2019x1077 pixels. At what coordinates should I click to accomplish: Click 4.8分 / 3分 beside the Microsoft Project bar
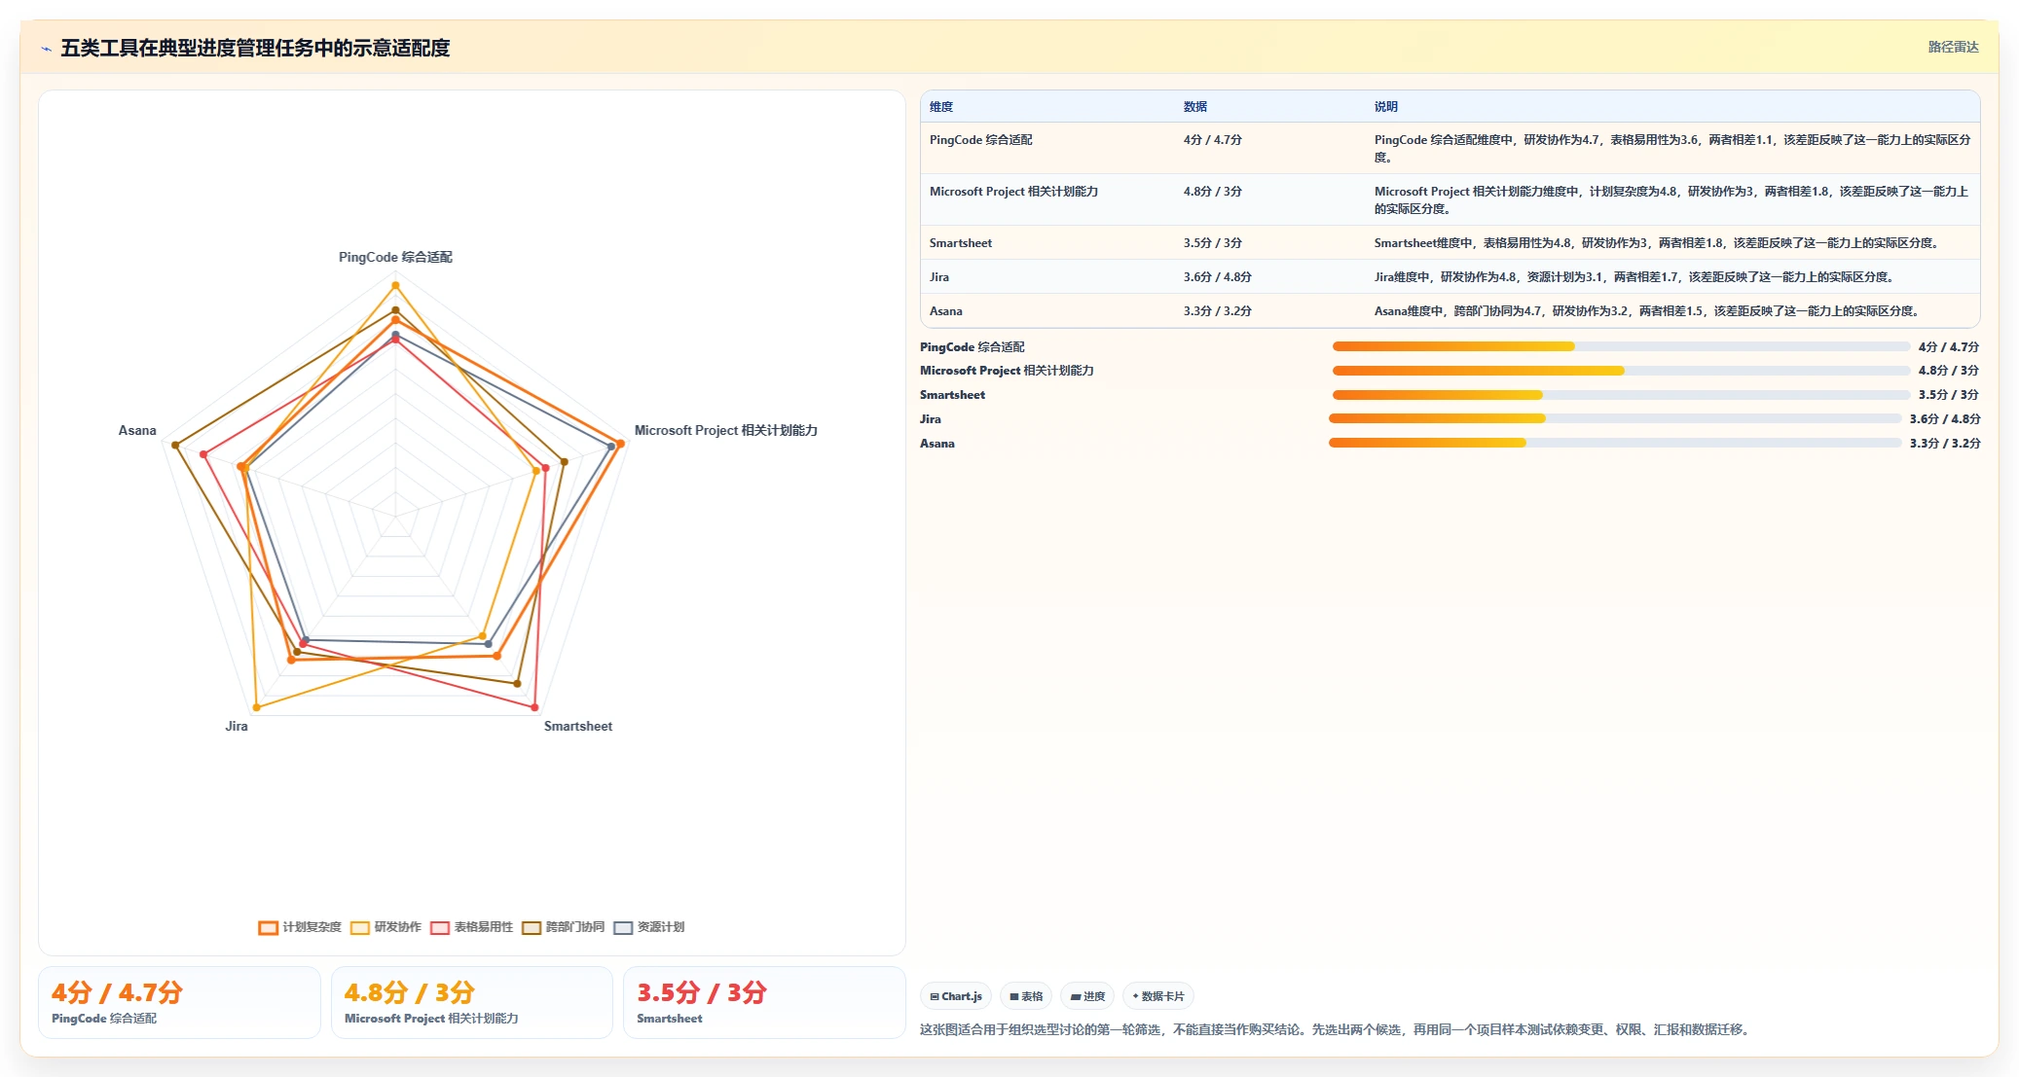click(1949, 371)
